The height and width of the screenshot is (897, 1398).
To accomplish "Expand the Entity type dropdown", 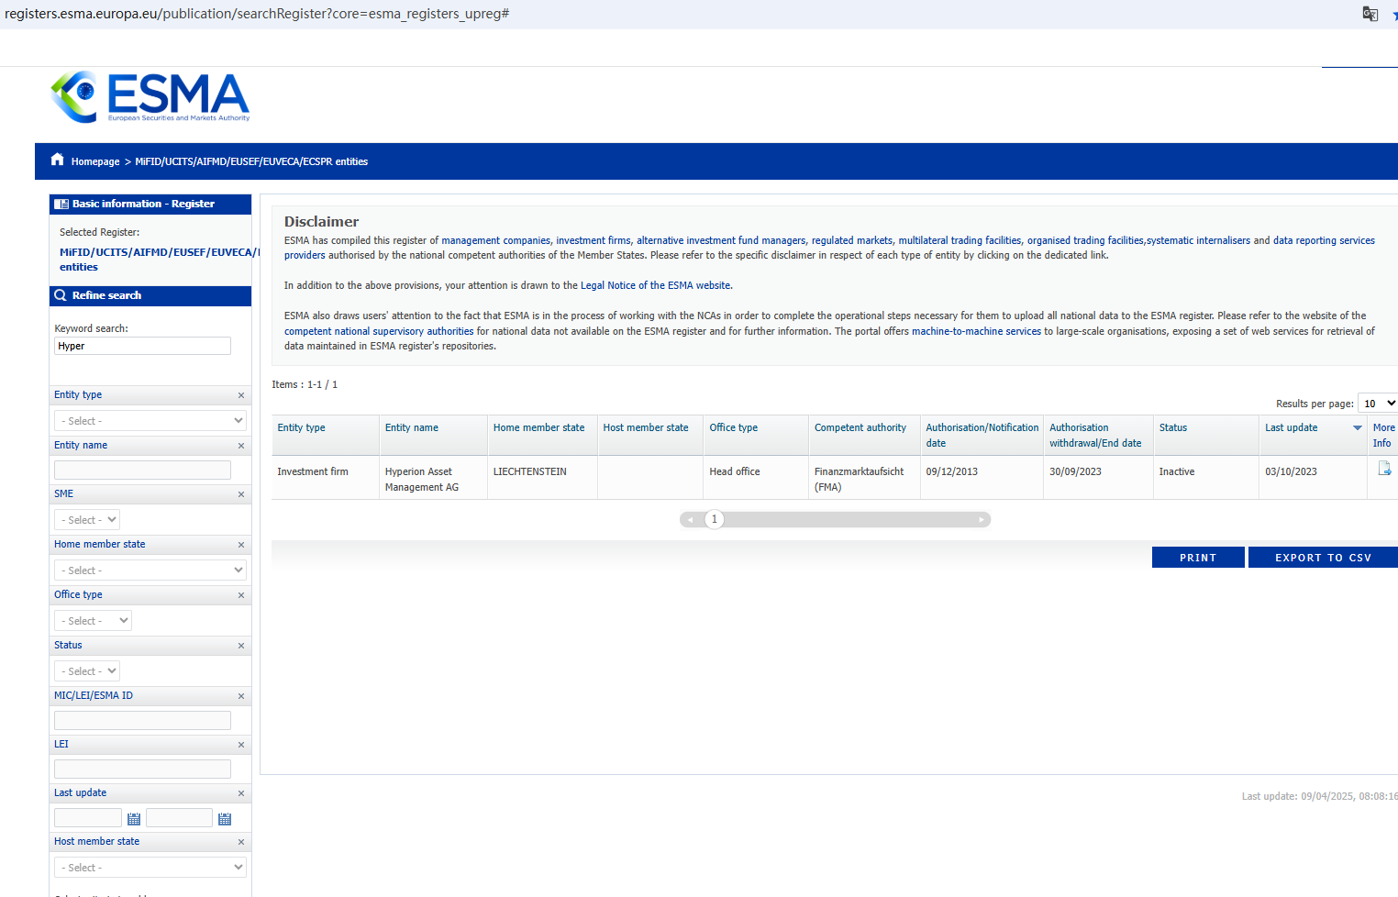I will tap(150, 421).
